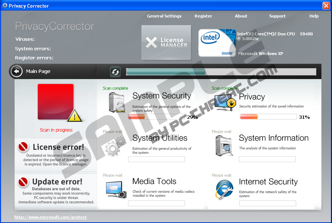This screenshot has width=332, height=223.
Task: Click the yellow warning triangle icon
Action: point(75,116)
